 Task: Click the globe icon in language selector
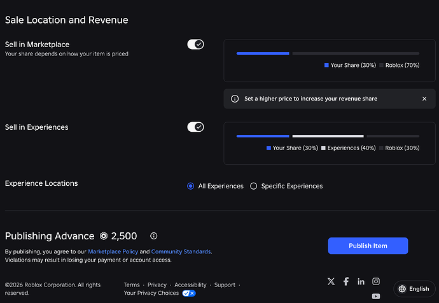click(402, 289)
